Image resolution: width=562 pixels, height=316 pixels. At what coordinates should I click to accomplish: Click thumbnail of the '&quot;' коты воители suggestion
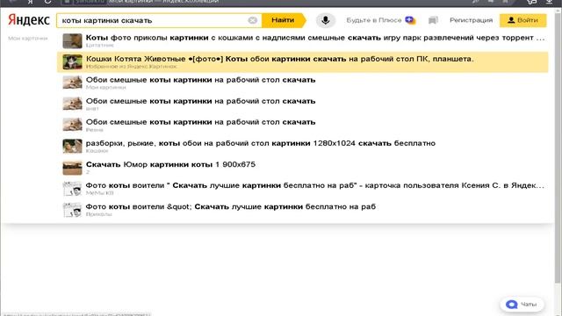(x=72, y=210)
